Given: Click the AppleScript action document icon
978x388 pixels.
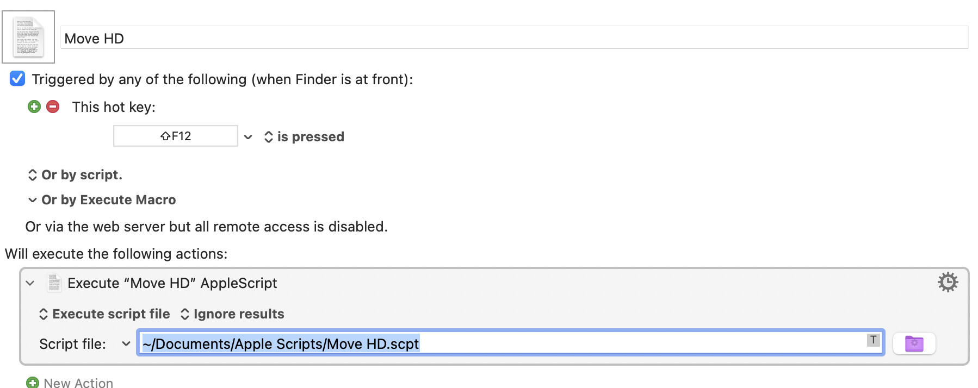Looking at the screenshot, I should pos(54,283).
